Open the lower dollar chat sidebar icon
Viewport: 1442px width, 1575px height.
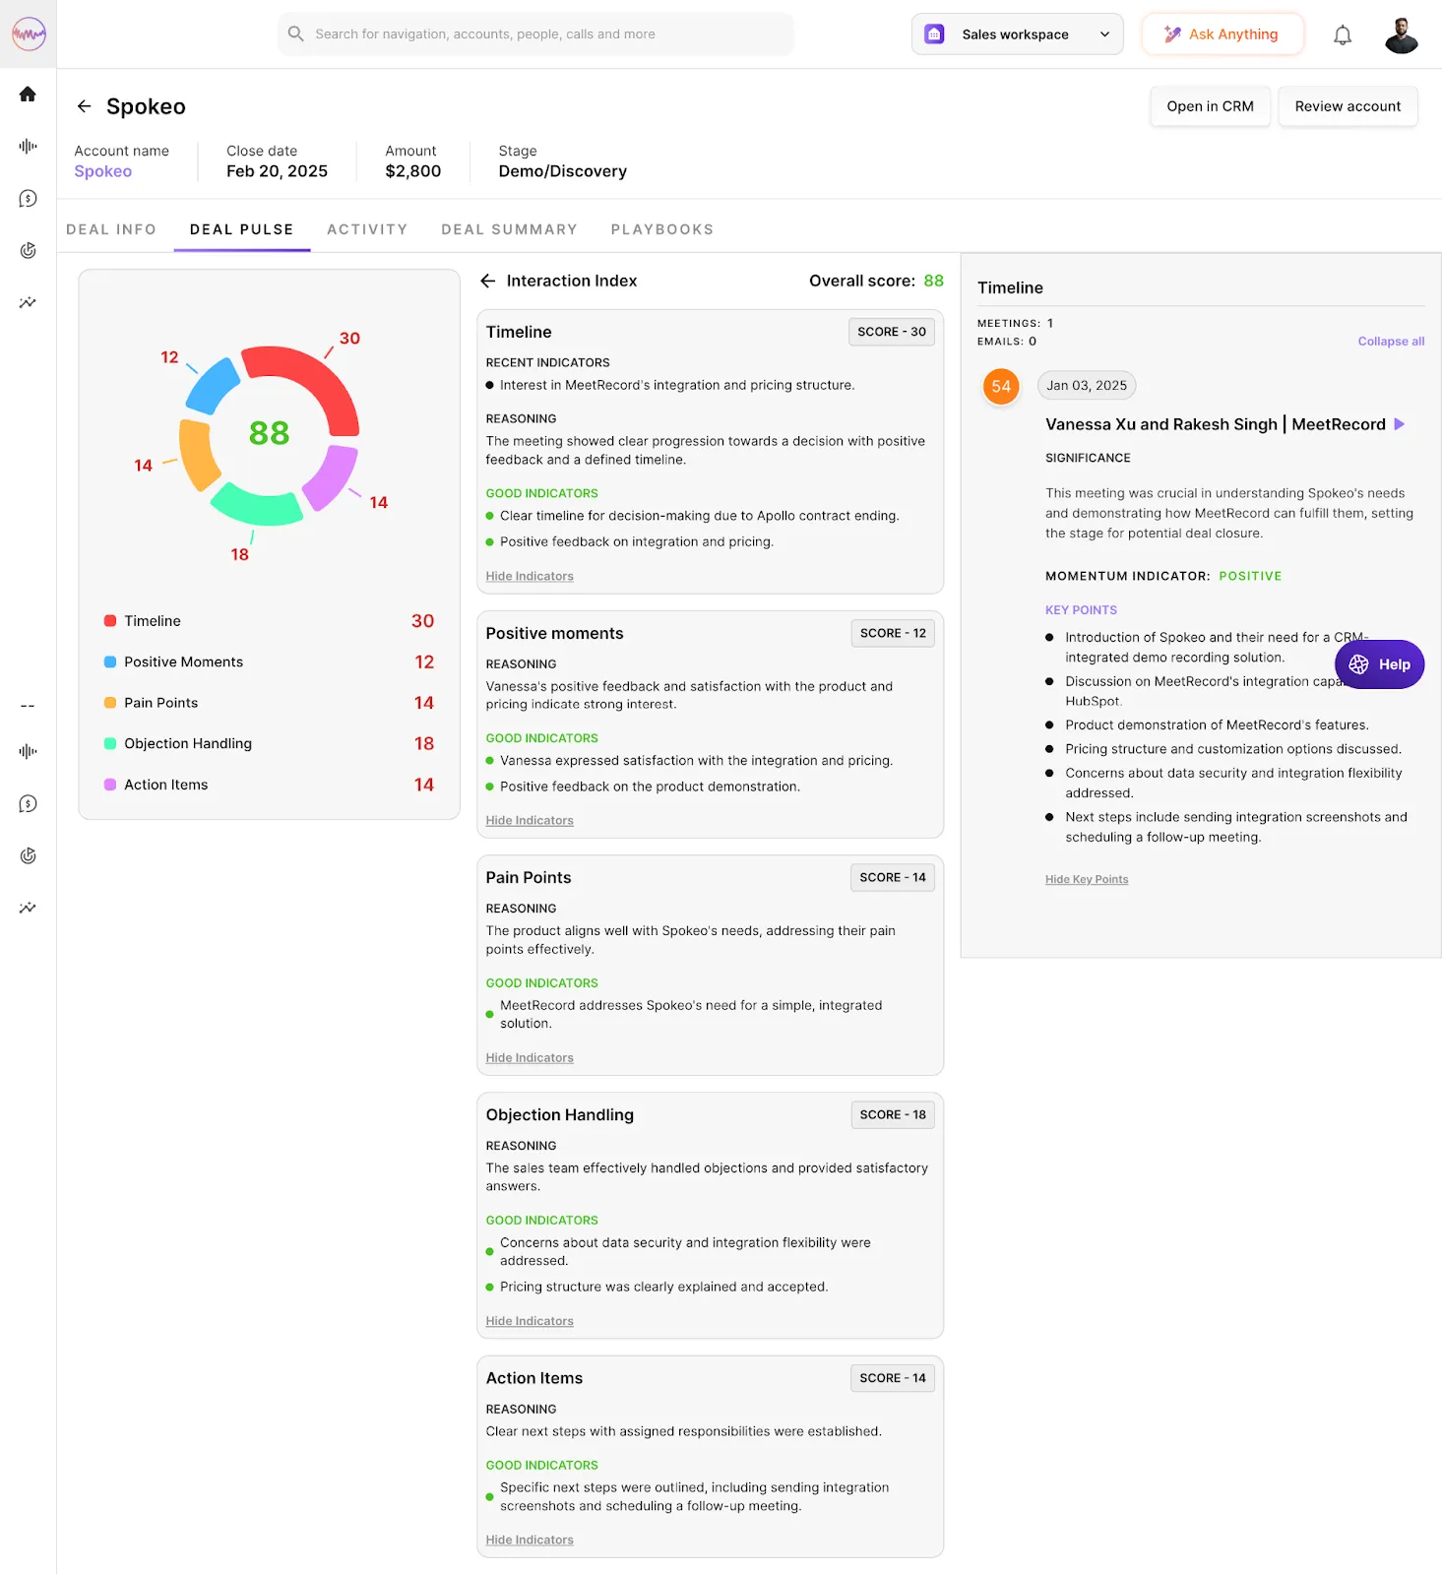pyautogui.click(x=28, y=803)
